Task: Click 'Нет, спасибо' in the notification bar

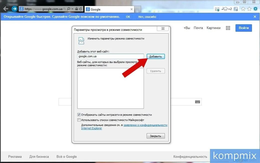Action: 147,17
